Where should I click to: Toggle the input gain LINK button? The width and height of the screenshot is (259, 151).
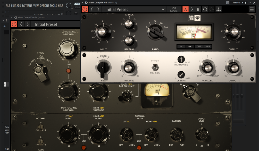pos(68,71)
